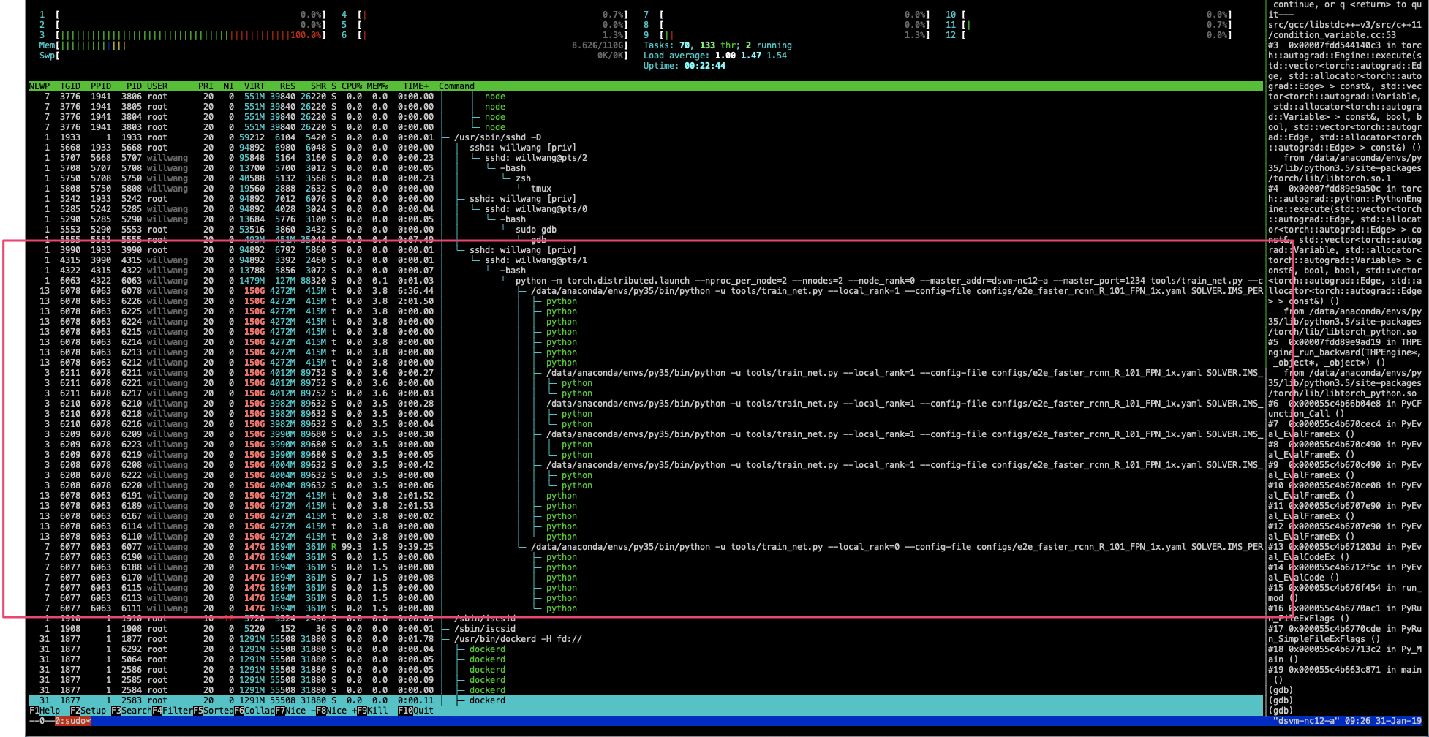Collapse the process tree using F6Collap
This screenshot has height=737, width=1429.
254,710
